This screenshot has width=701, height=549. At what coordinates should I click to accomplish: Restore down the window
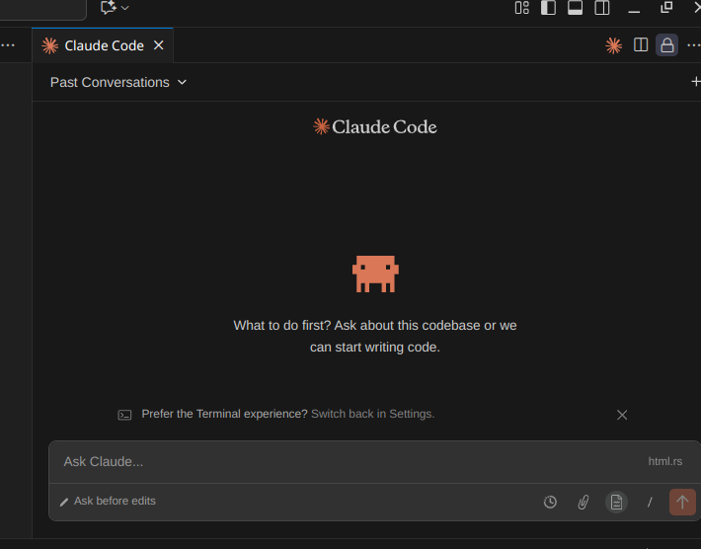(666, 8)
